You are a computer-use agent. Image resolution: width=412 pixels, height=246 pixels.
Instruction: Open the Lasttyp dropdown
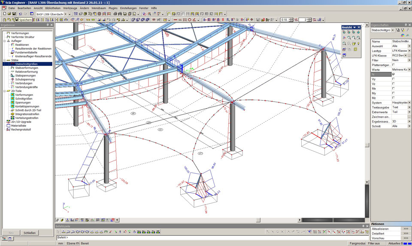[409, 51]
